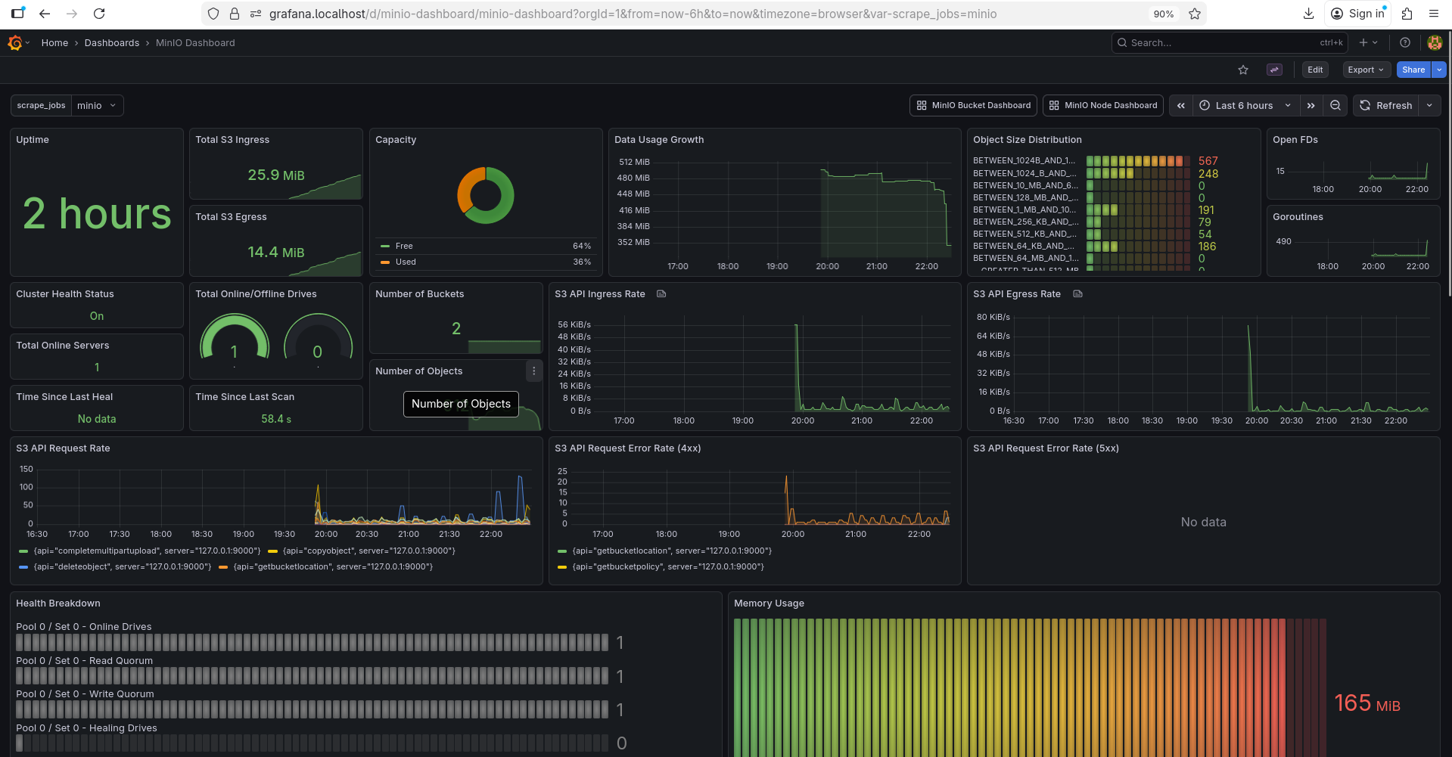Viewport: 1452px width, 757px height.
Task: Click the blue Share button
Action: (x=1413, y=70)
